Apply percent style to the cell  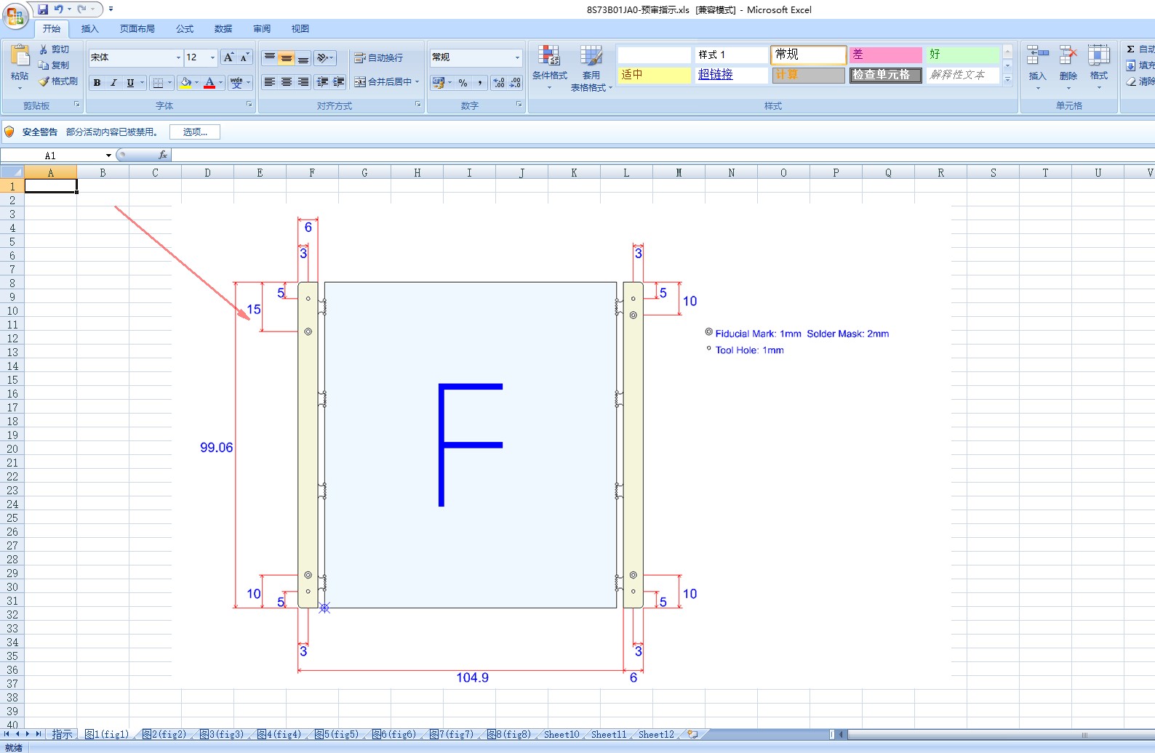click(463, 83)
